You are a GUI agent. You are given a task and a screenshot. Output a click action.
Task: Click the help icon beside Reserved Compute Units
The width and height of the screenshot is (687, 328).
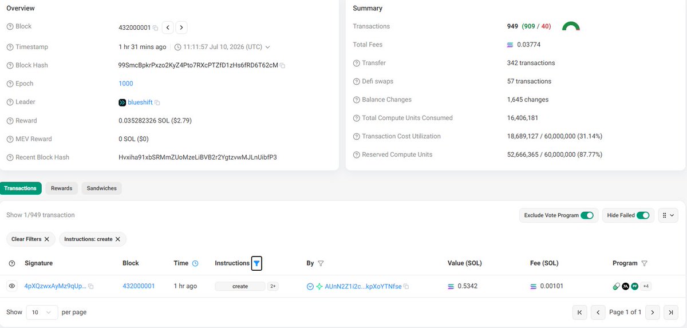356,155
